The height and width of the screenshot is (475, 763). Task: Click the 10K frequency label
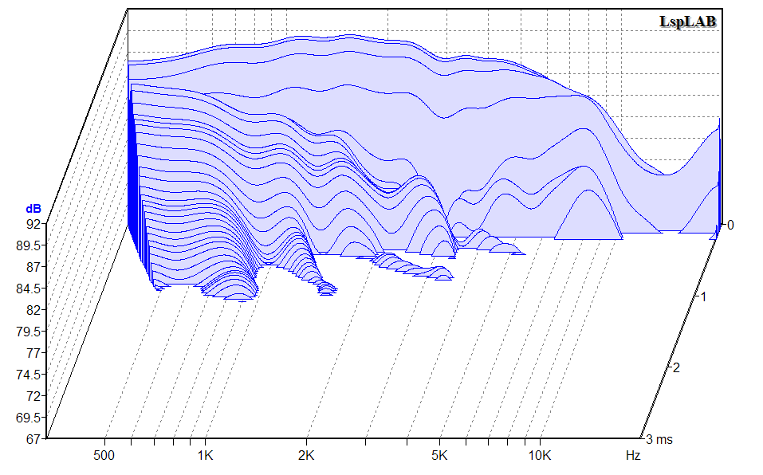pyautogui.click(x=540, y=456)
